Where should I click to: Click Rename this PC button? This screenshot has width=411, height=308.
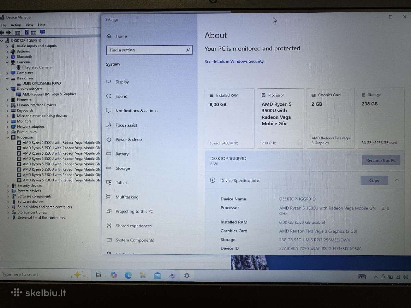(x=381, y=160)
